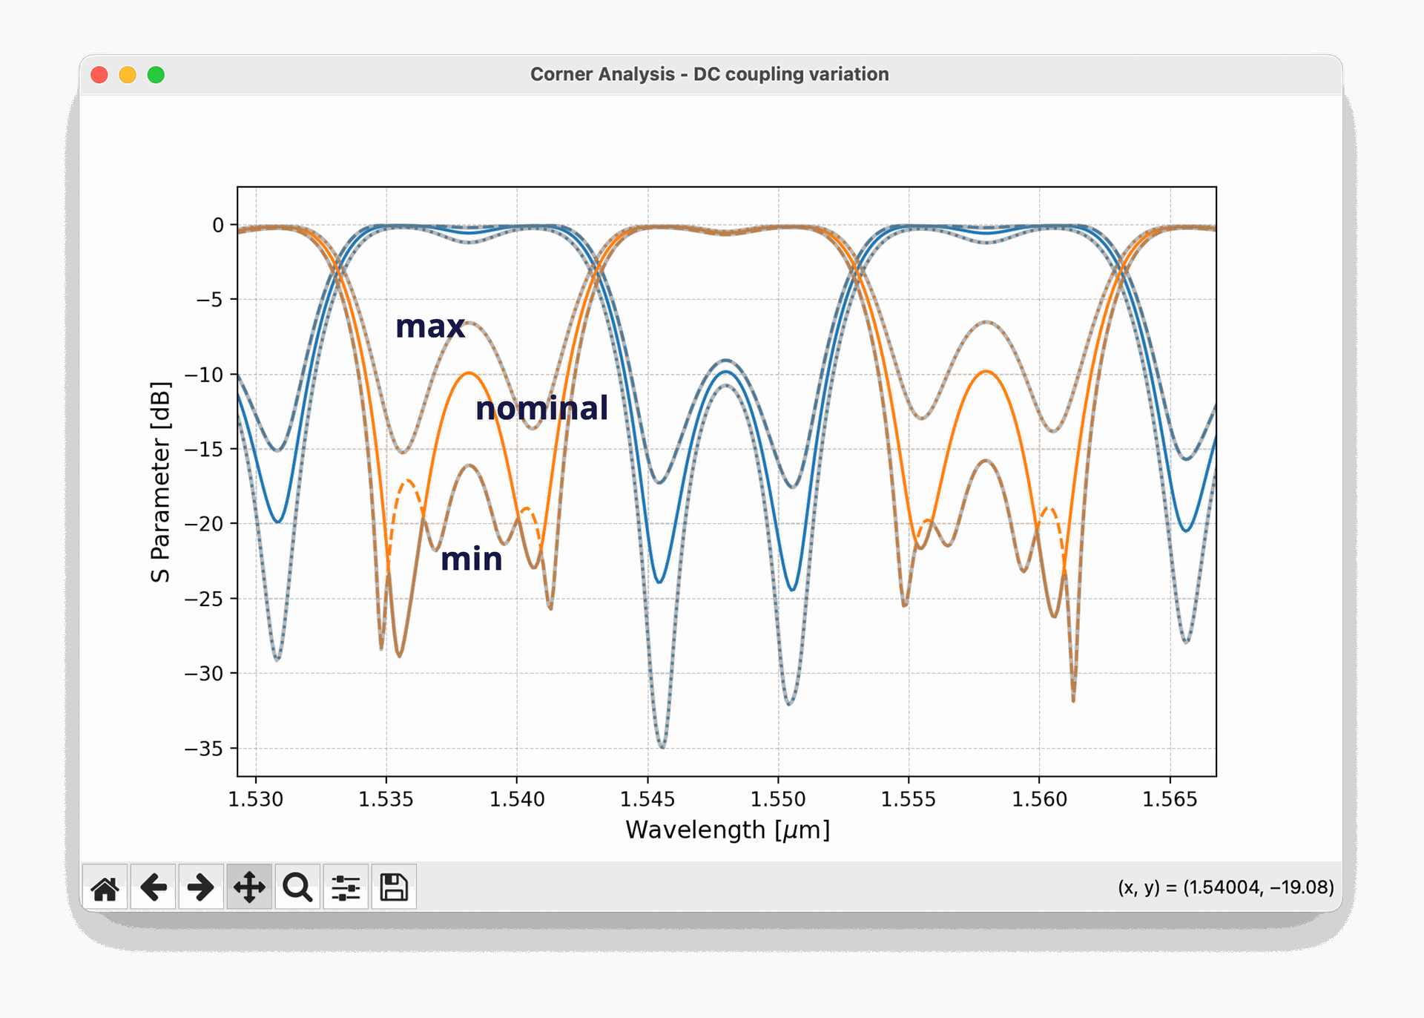Image resolution: width=1424 pixels, height=1018 pixels.
Task: Activate the Zoom to rectangle magnifier
Action: pos(297,887)
